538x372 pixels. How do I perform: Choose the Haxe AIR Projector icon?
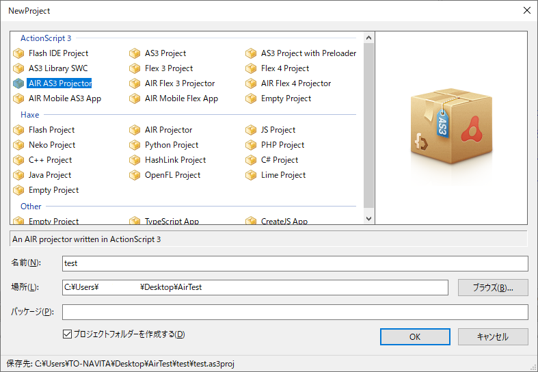point(135,130)
